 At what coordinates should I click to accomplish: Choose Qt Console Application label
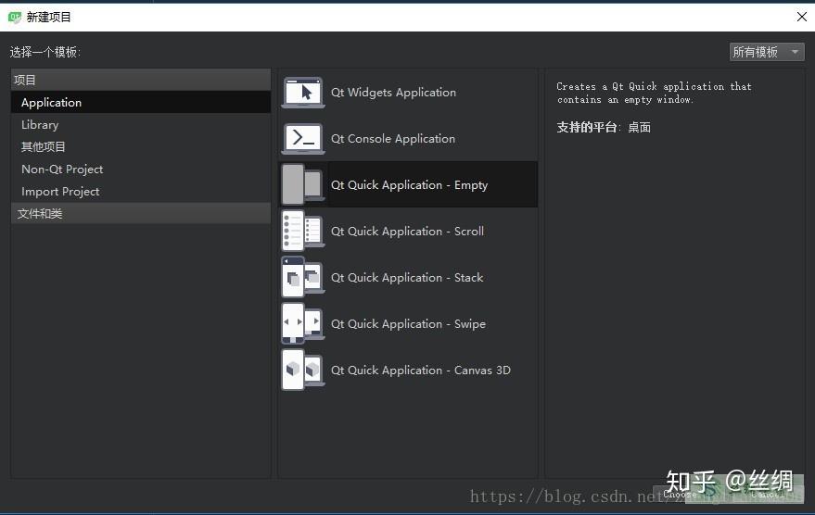tap(393, 139)
